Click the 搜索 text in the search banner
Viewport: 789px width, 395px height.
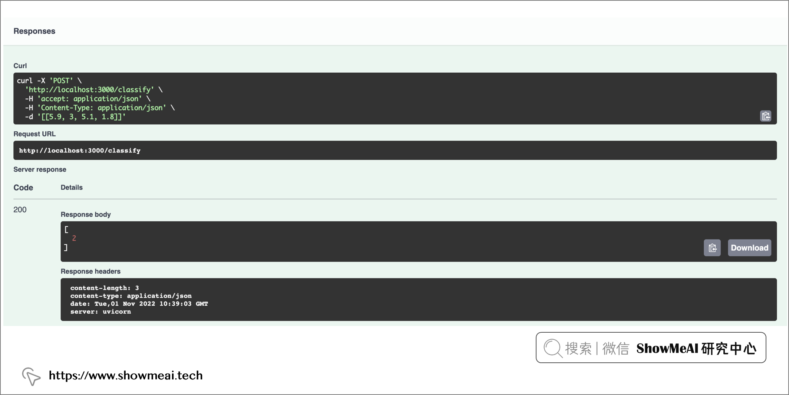click(578, 349)
